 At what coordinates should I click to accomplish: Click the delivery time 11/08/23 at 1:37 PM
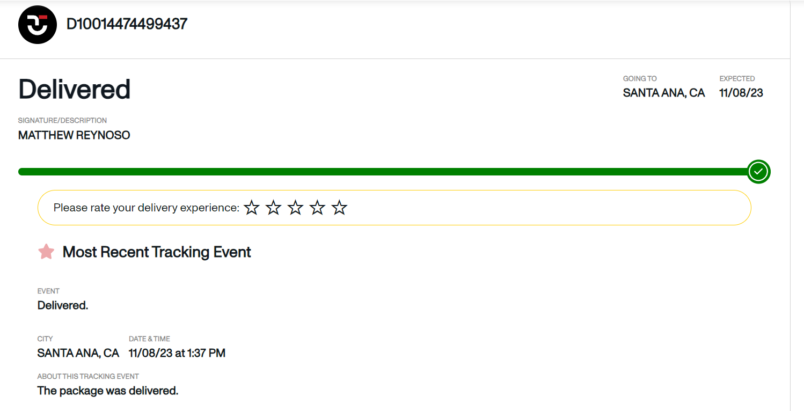click(177, 353)
